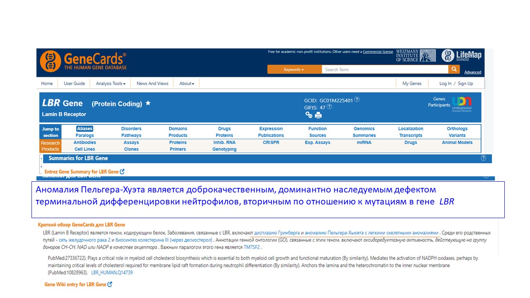
Task: Jump to Domains section
Action: [x=178, y=129]
